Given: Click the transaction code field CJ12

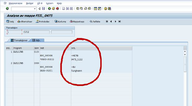Looking at the screenshot, I should [x=37, y=32].
